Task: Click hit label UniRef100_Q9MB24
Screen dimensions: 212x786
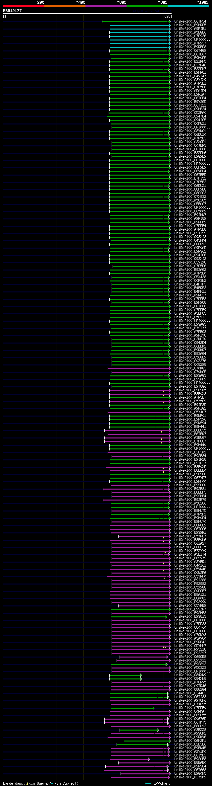Action: (x=190, y=109)
